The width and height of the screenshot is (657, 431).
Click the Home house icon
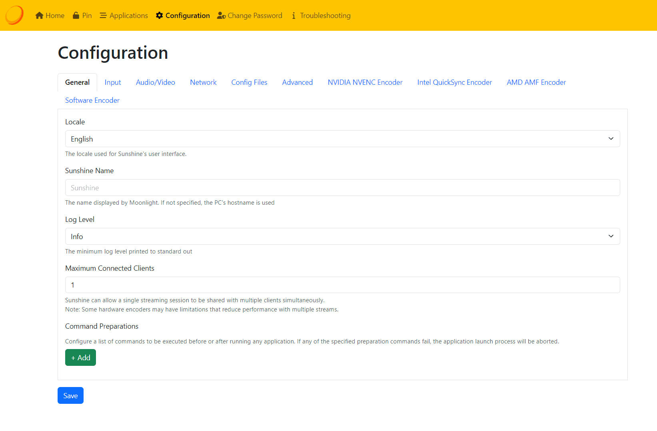(39, 16)
